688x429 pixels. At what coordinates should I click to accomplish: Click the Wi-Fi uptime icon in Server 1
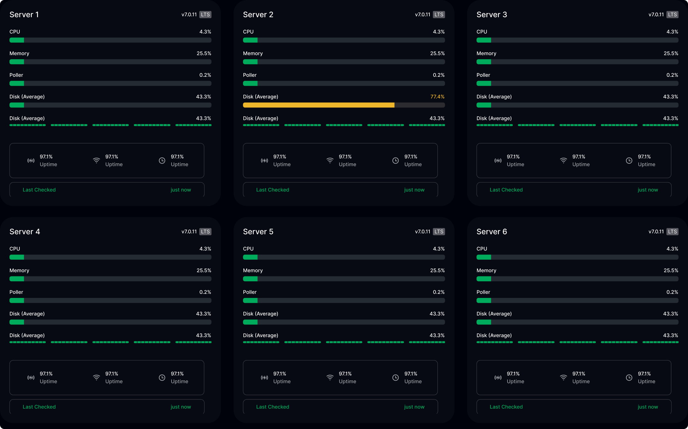pyautogui.click(x=96, y=161)
